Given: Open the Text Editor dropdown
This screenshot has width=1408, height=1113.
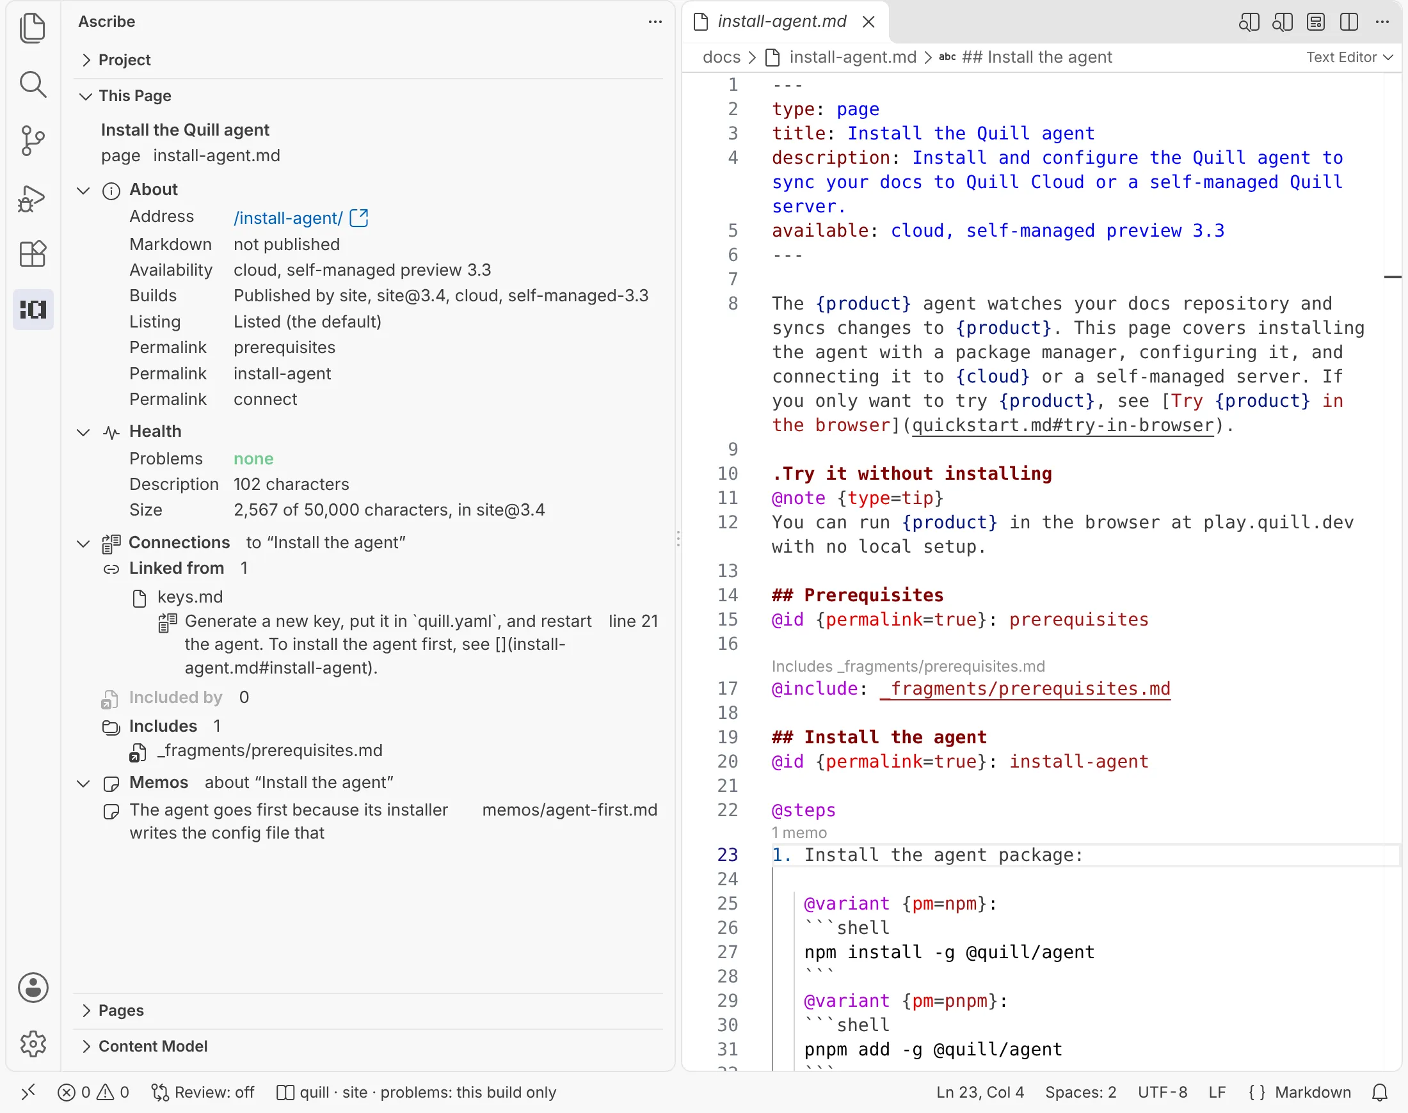Looking at the screenshot, I should click(x=1349, y=58).
